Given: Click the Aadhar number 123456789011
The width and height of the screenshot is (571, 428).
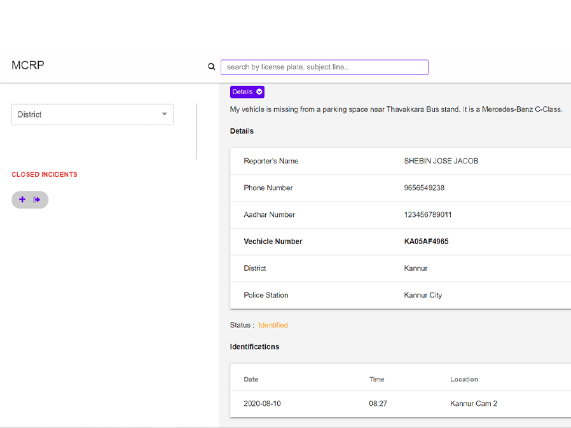Looking at the screenshot, I should [x=428, y=215].
